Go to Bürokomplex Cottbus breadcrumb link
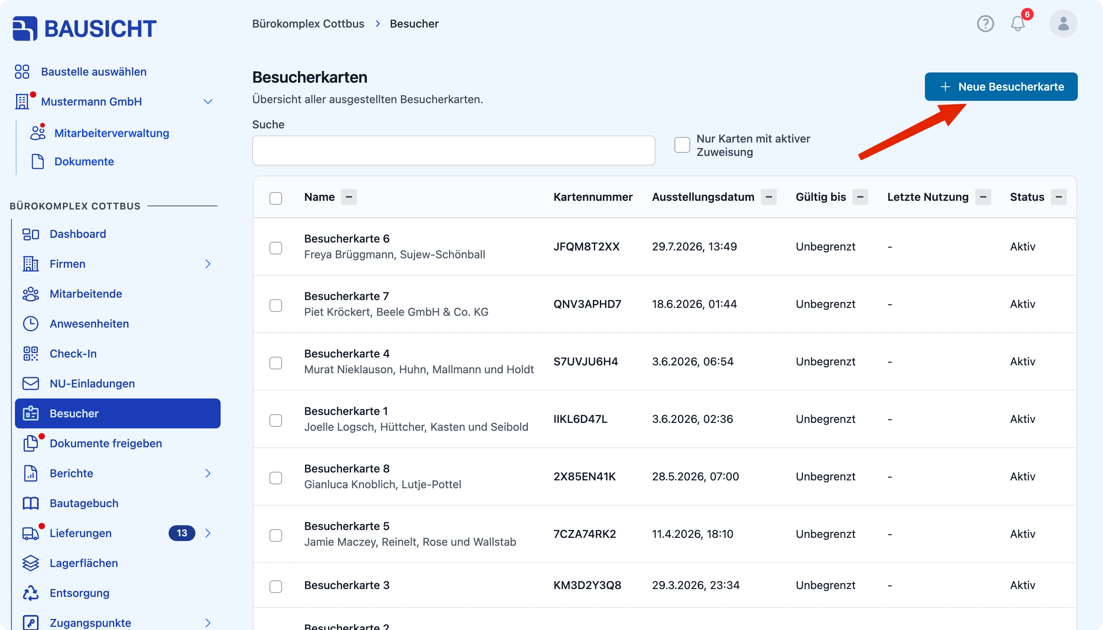This screenshot has width=1103, height=630. click(x=308, y=24)
